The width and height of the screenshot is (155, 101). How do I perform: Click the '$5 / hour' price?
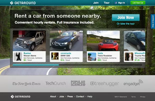(28, 60)
